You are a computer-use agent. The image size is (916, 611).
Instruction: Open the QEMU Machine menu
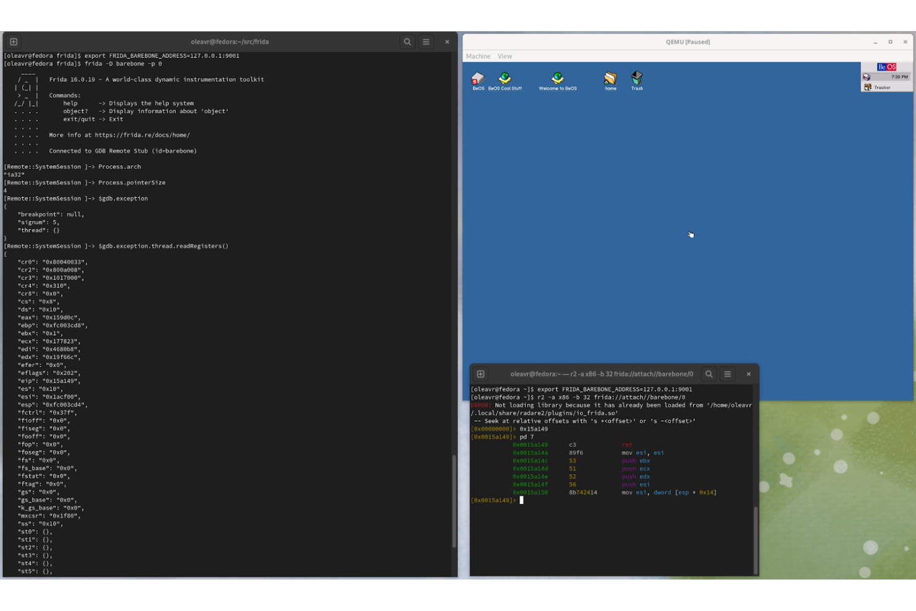point(478,56)
